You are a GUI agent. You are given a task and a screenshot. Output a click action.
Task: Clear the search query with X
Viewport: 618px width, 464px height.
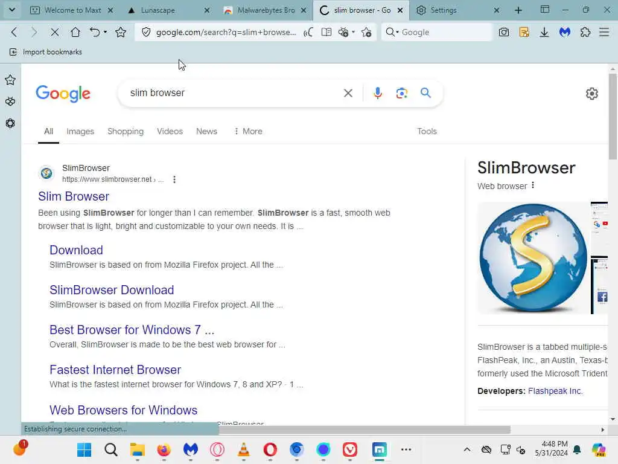point(348,93)
